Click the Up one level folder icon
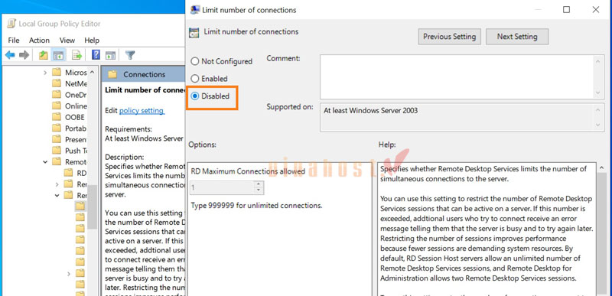The width and height of the screenshot is (612, 296). [44, 55]
